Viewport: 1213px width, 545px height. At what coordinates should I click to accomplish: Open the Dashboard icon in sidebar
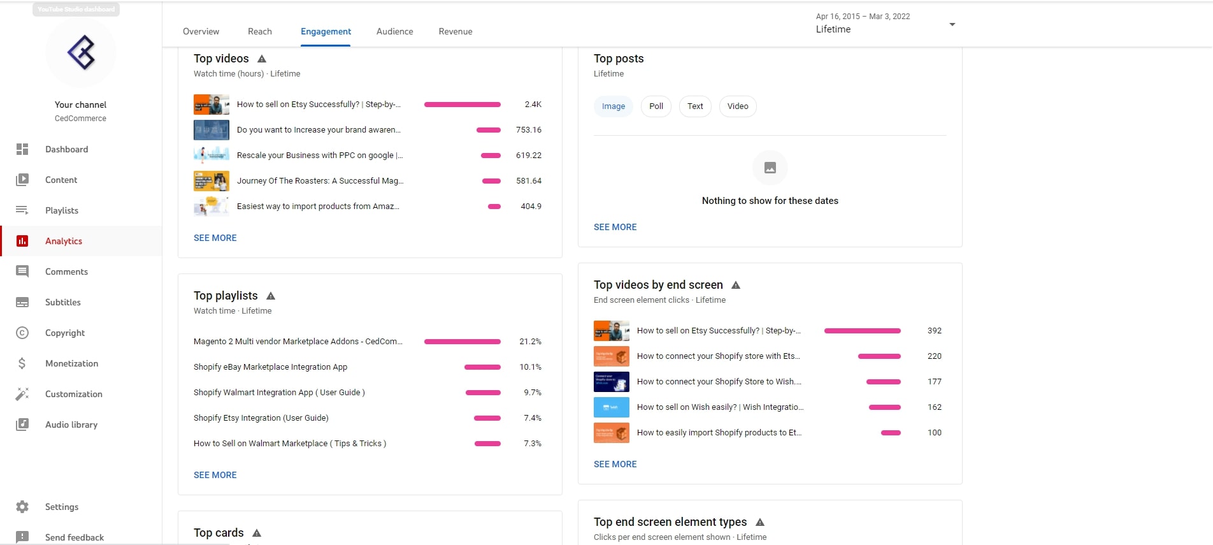pyautogui.click(x=22, y=149)
